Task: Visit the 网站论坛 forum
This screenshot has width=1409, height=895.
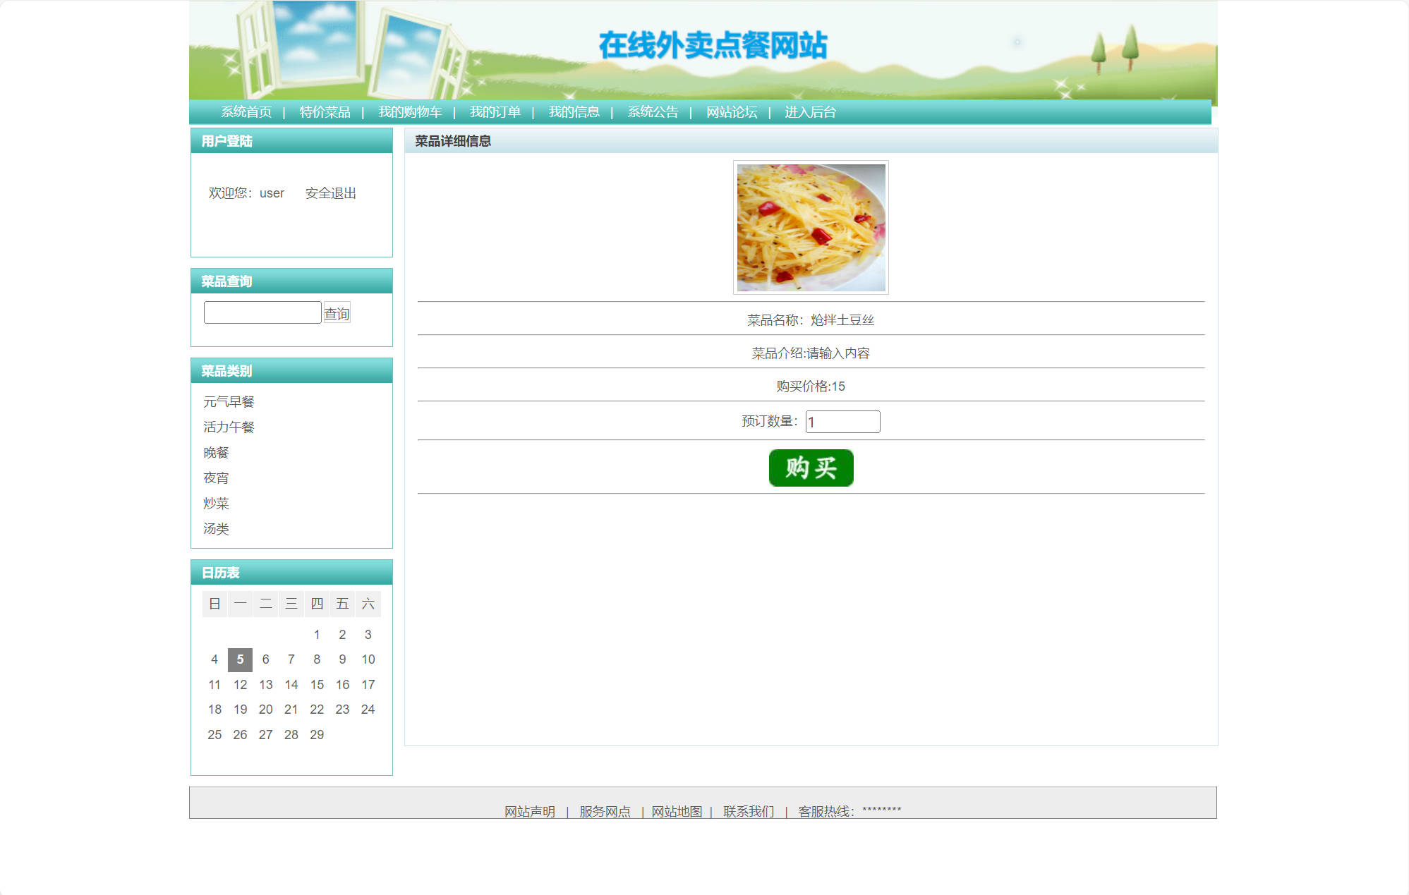Action: tap(732, 111)
